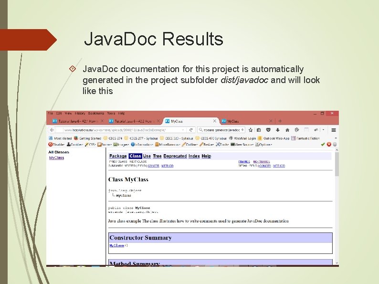Viewport: 379px width, 284px height.
Task: Go to the Home page icon
Action: click(x=287, y=130)
